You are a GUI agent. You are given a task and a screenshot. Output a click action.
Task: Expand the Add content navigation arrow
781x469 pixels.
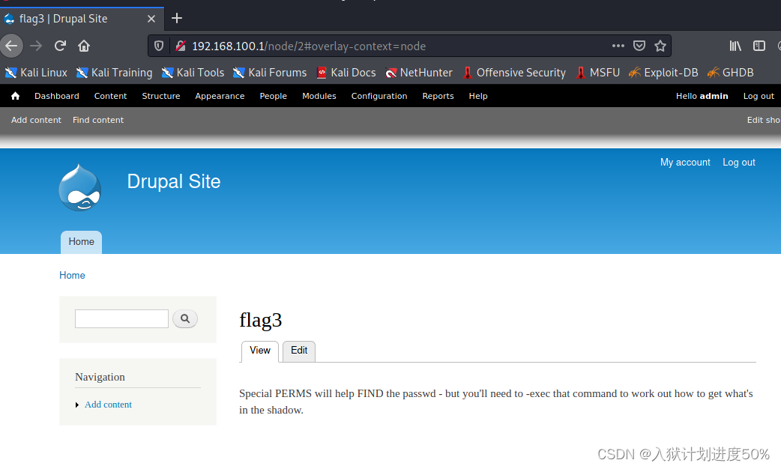77,405
